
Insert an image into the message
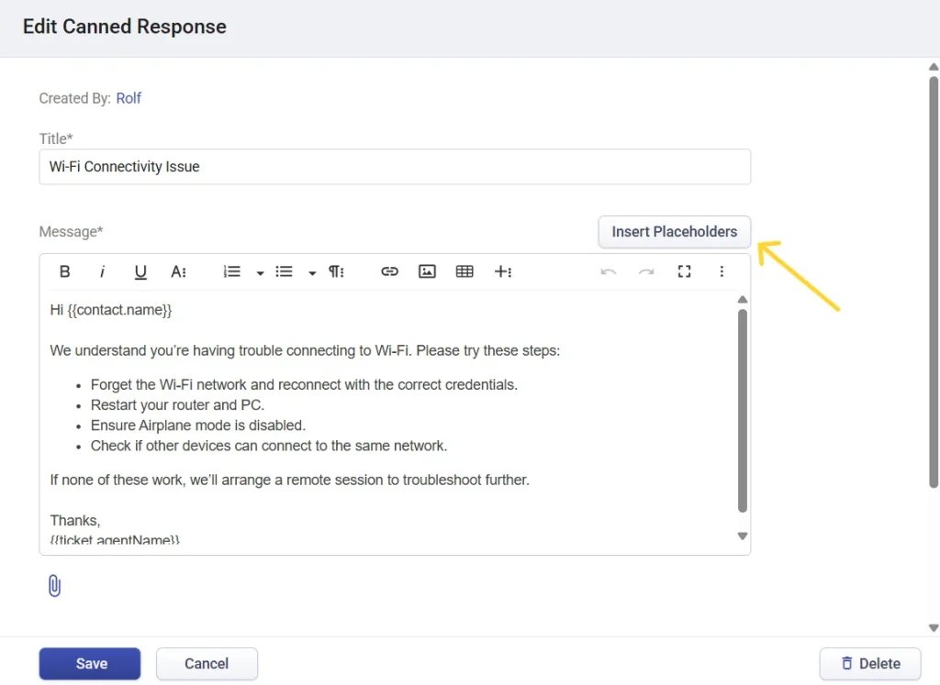click(427, 271)
